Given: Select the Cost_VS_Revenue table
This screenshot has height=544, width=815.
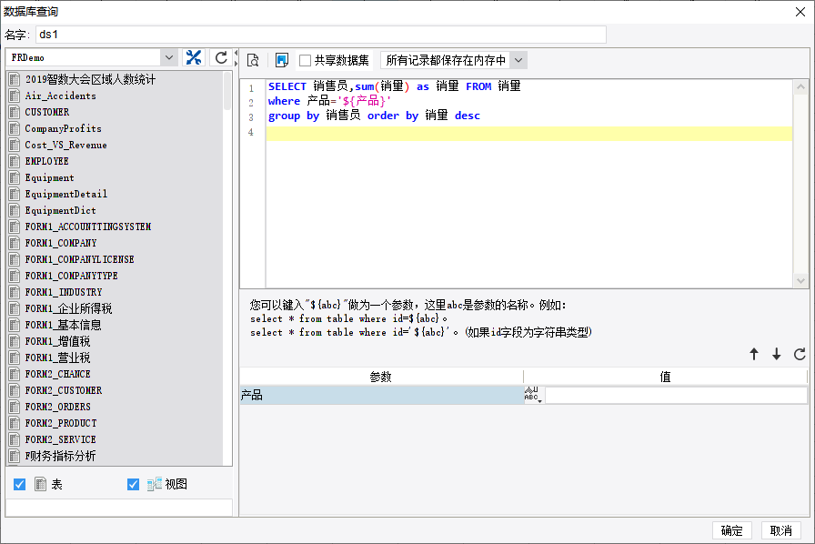Looking at the screenshot, I should (66, 145).
